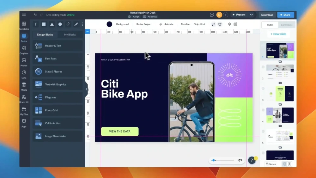Open ruler options blue dots button

coord(88,31)
